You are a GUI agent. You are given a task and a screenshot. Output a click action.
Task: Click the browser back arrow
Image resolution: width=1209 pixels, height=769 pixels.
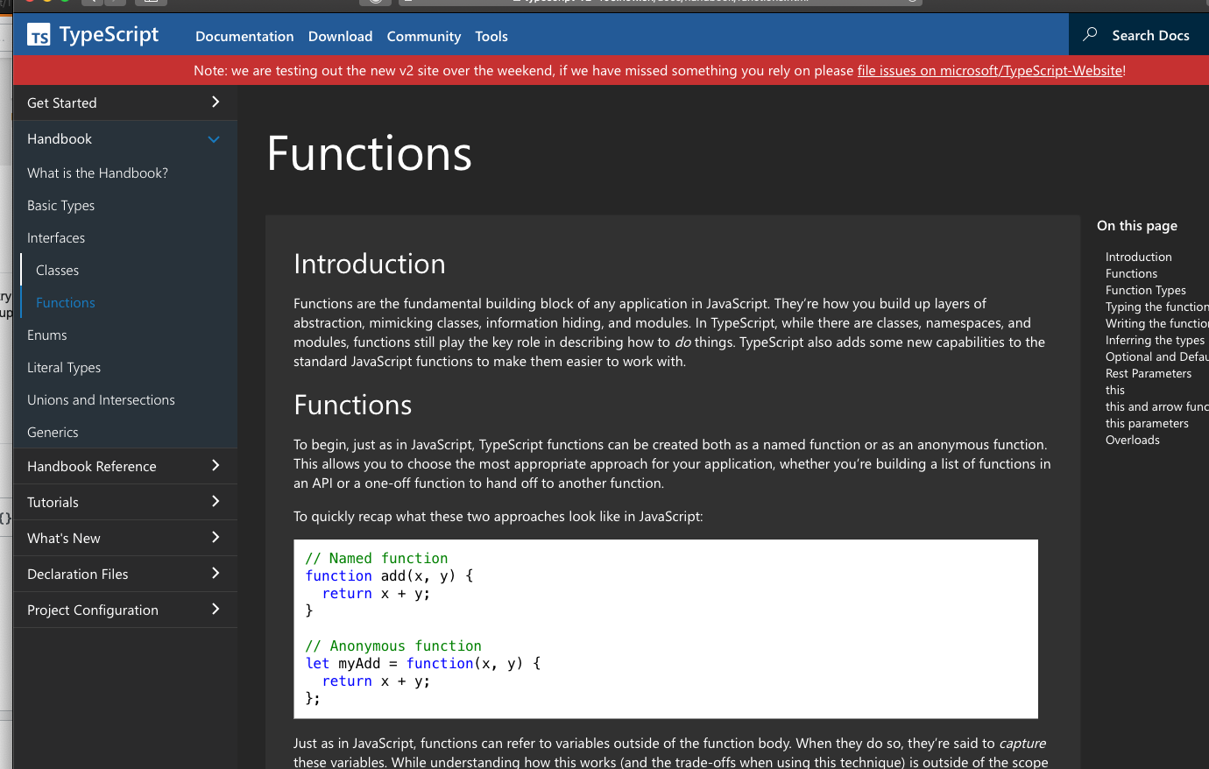click(x=93, y=3)
